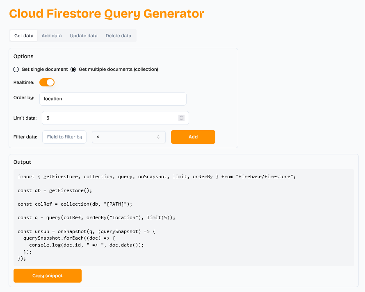Click the 'Order by:' label

24,97
